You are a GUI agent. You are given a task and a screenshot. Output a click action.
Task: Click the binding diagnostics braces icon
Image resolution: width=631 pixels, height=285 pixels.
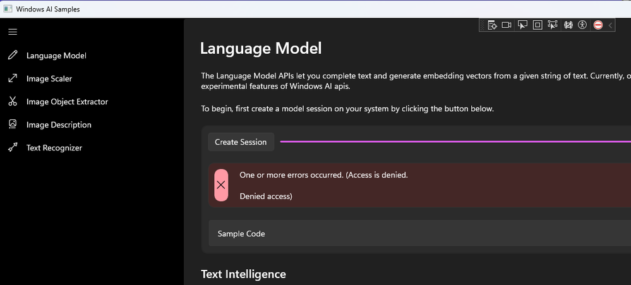[x=568, y=25]
